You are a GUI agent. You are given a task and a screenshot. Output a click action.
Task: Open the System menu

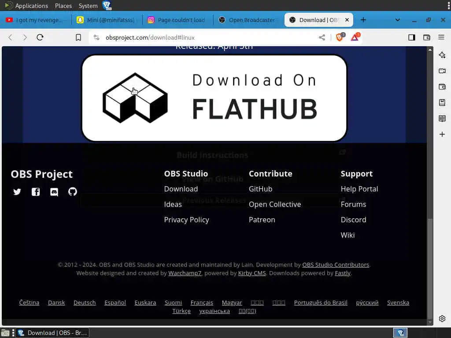(88, 6)
